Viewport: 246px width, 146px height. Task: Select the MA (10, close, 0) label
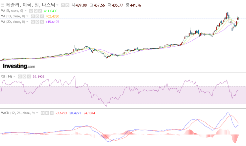pyautogui.click(x=13, y=16)
